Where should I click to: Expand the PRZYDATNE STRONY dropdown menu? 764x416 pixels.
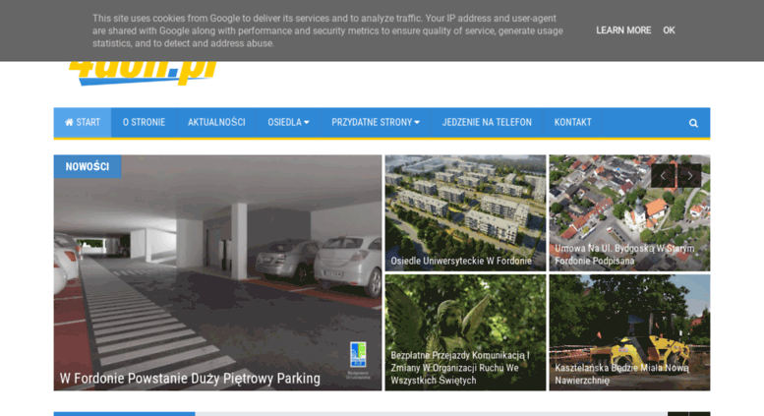pyautogui.click(x=376, y=122)
